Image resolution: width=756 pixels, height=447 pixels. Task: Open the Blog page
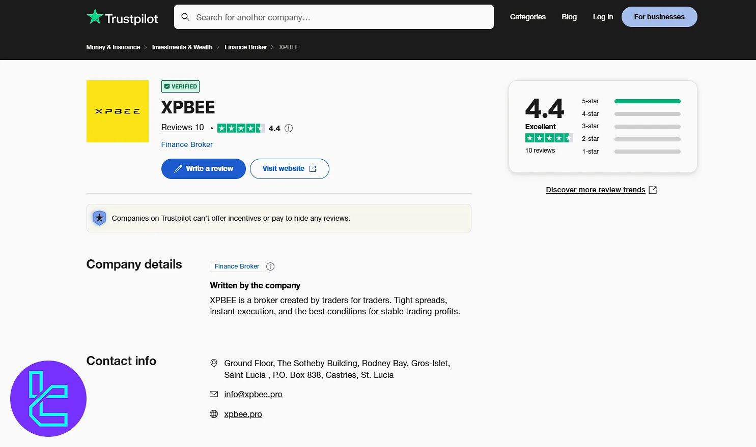[x=569, y=17]
